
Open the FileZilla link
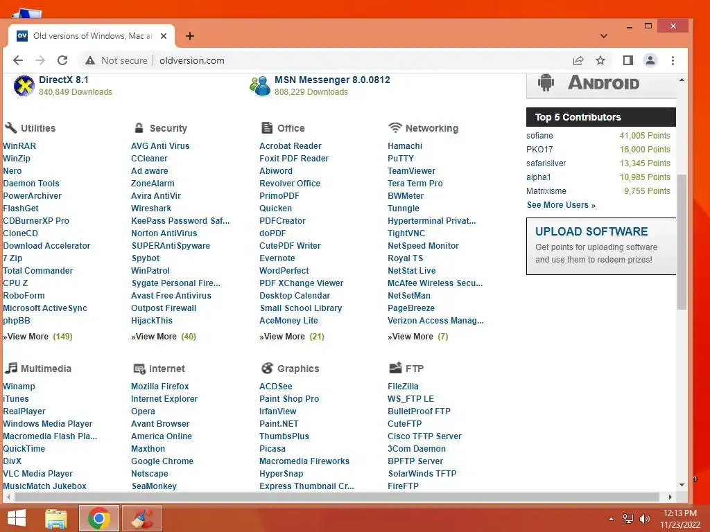(403, 387)
